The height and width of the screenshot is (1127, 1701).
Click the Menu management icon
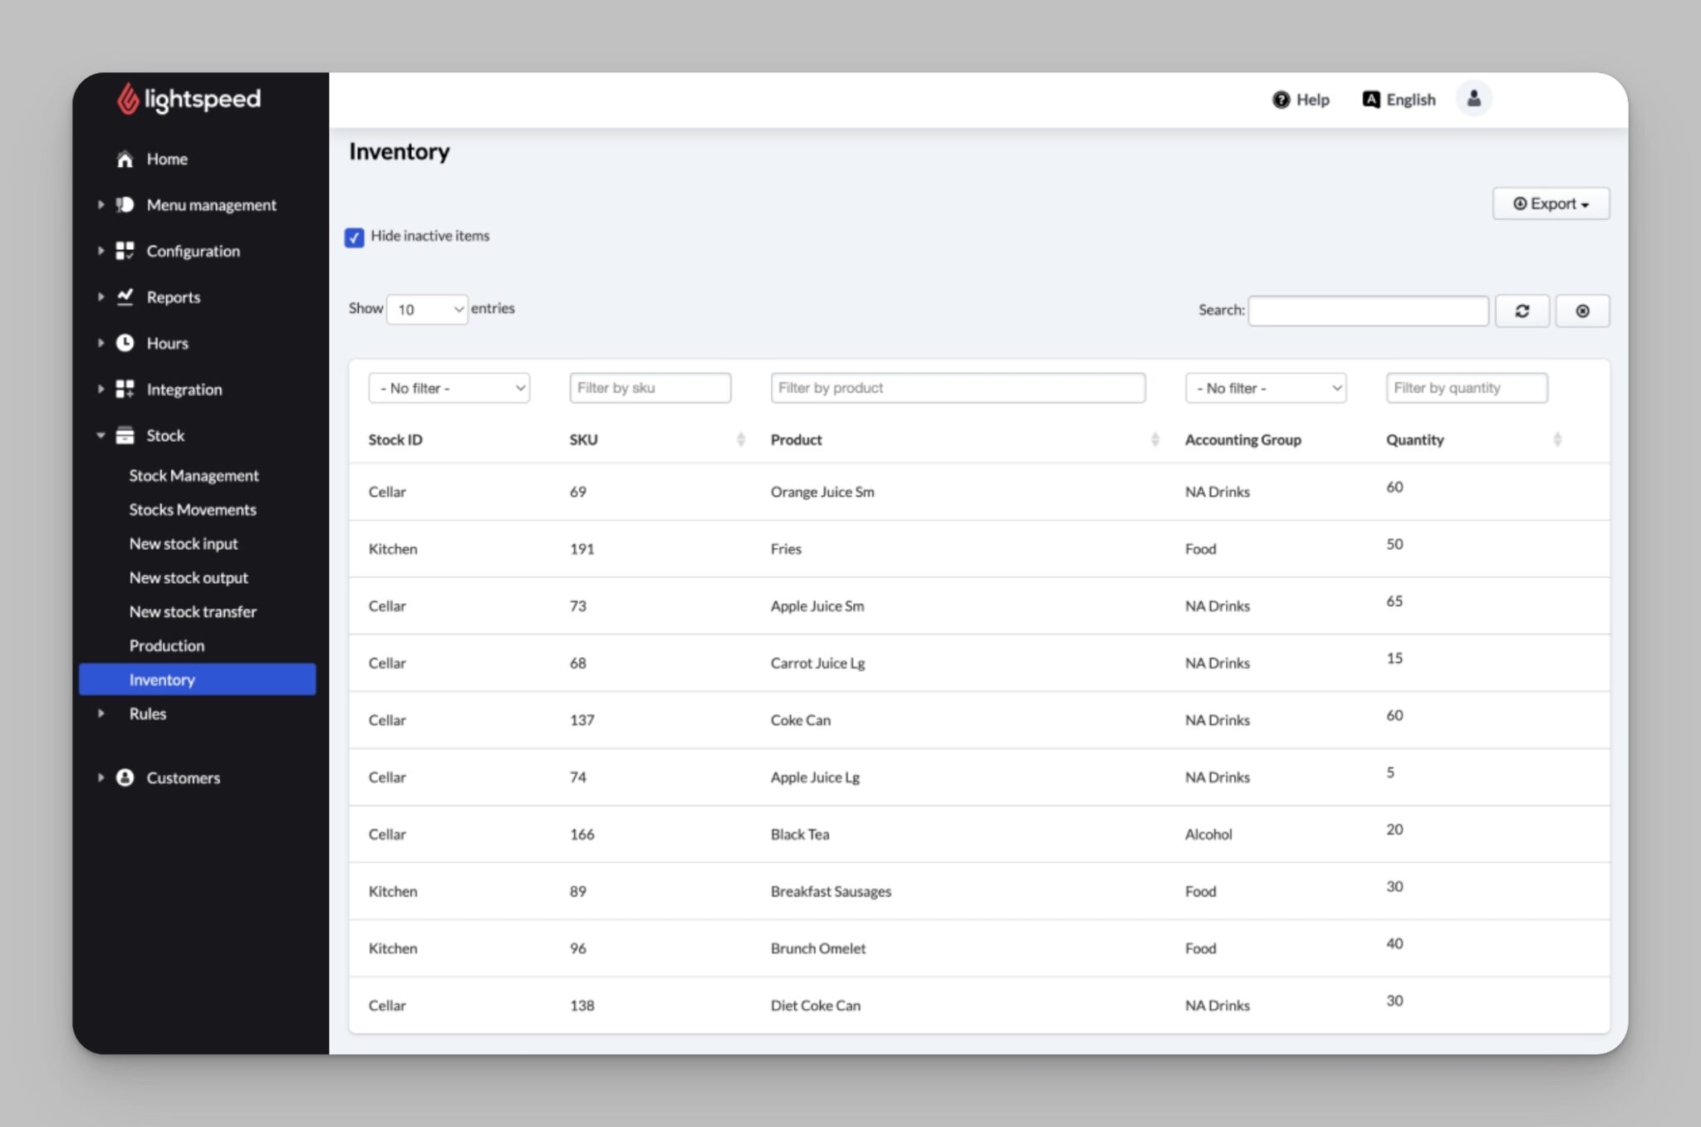coord(125,204)
